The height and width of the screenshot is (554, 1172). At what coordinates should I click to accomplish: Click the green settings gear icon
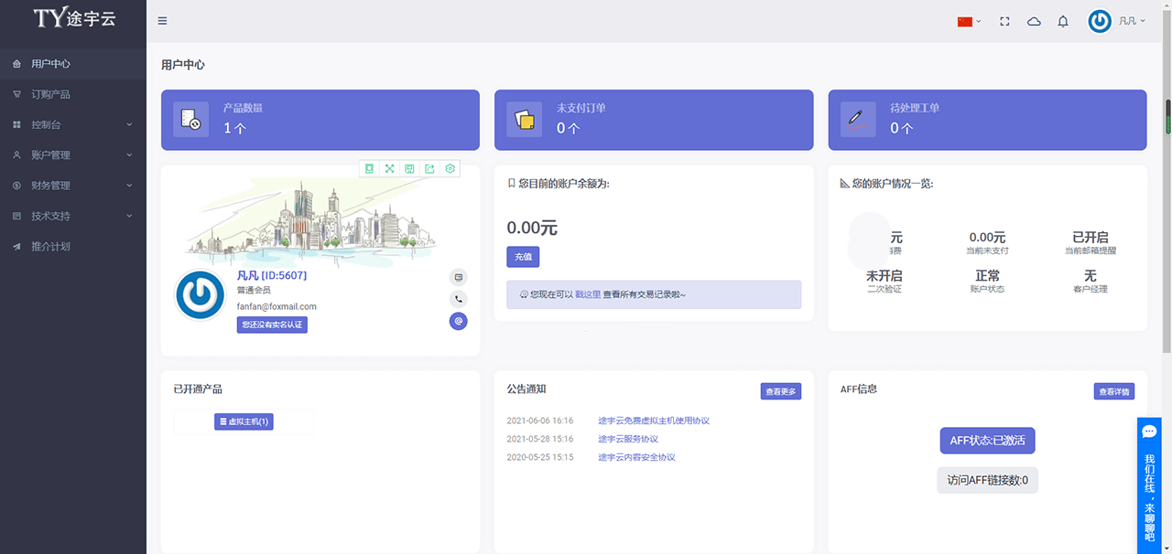point(450,168)
